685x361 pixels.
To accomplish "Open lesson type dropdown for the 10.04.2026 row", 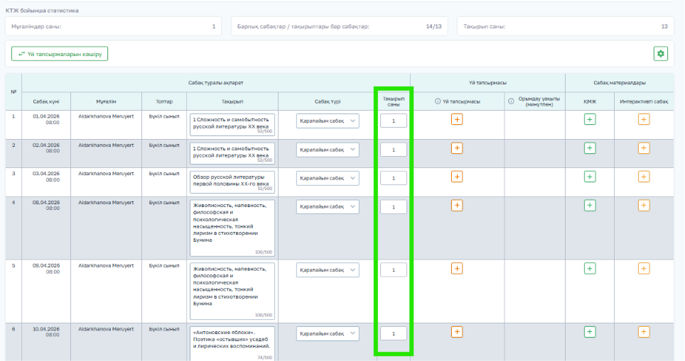I will [x=328, y=333].
